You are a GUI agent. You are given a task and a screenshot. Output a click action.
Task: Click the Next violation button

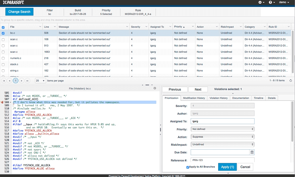click(x=198, y=90)
